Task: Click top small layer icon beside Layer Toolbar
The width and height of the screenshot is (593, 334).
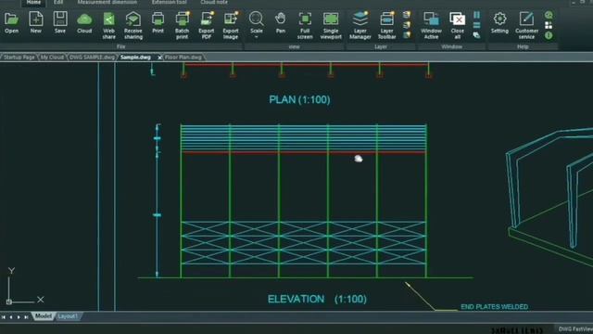Action: point(407,15)
